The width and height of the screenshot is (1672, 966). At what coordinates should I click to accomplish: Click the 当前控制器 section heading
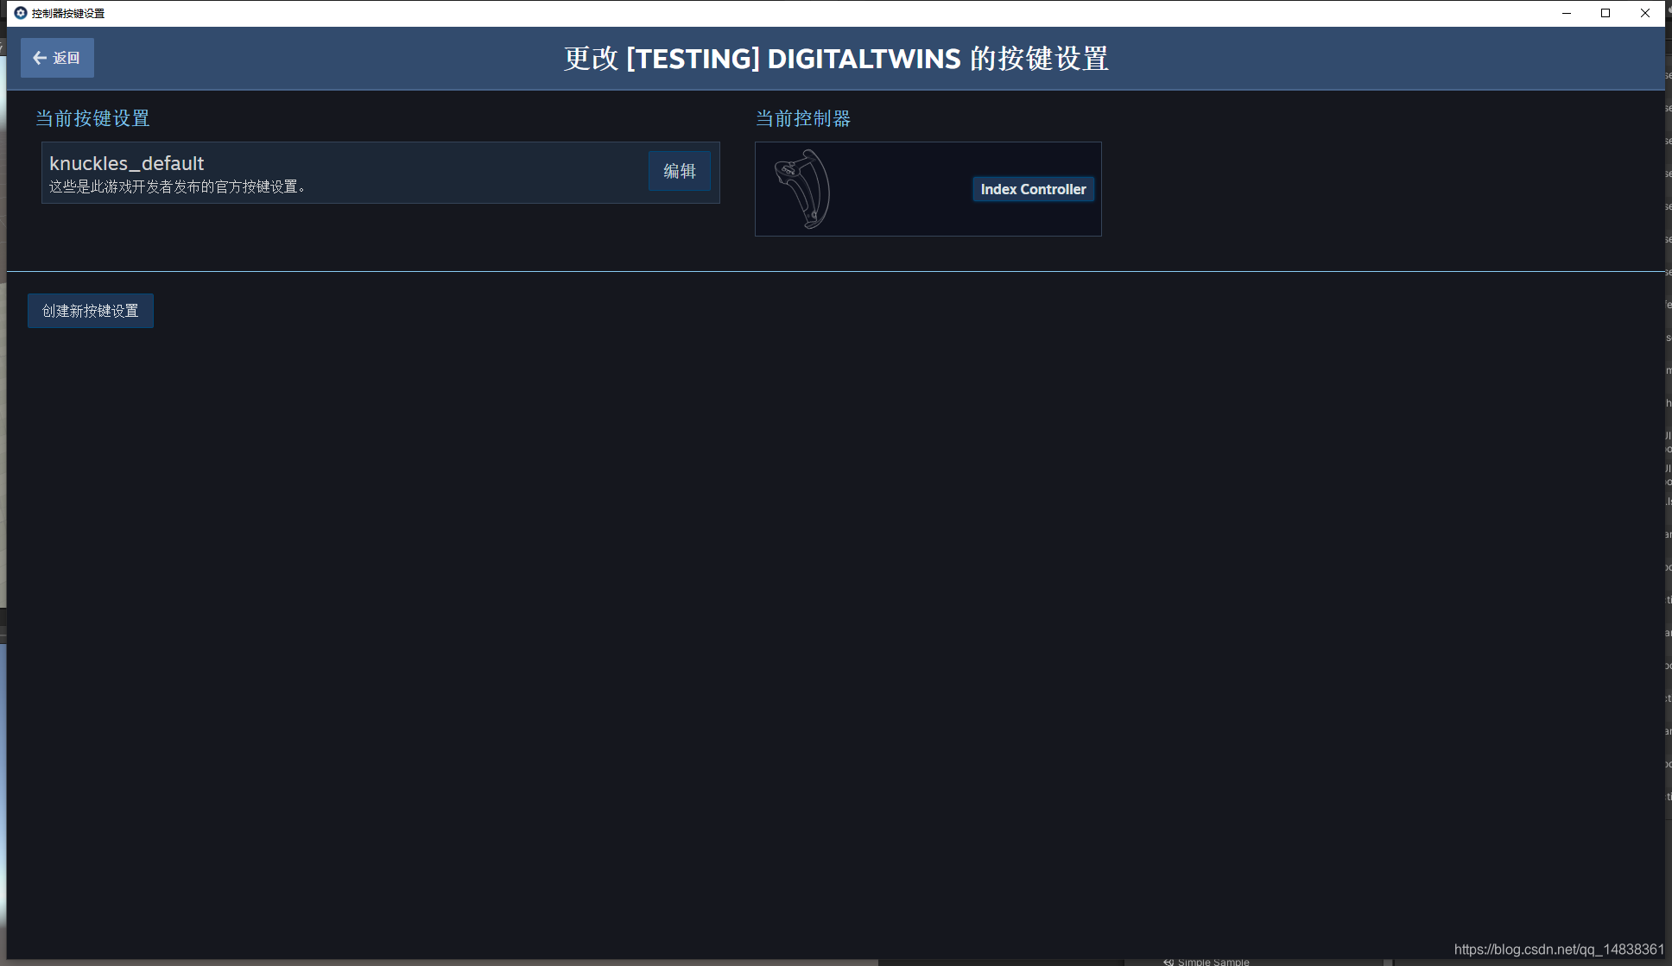pos(803,118)
